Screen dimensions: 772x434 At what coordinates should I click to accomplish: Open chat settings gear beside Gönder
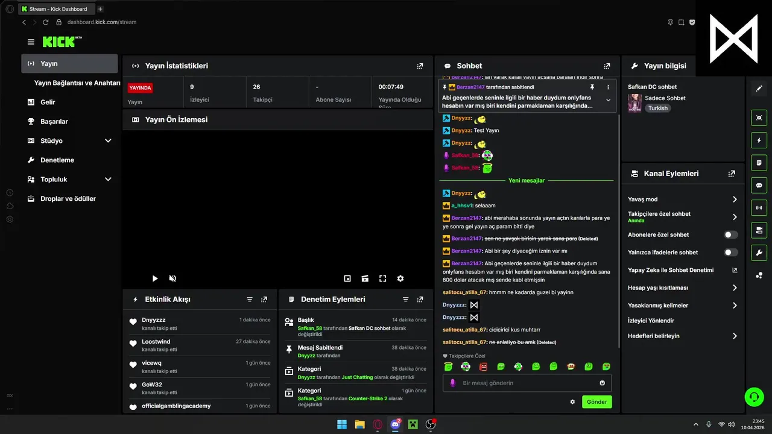[572, 402]
